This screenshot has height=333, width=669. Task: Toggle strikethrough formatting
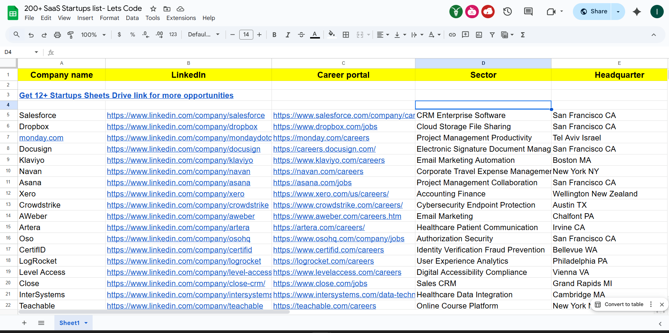click(301, 35)
